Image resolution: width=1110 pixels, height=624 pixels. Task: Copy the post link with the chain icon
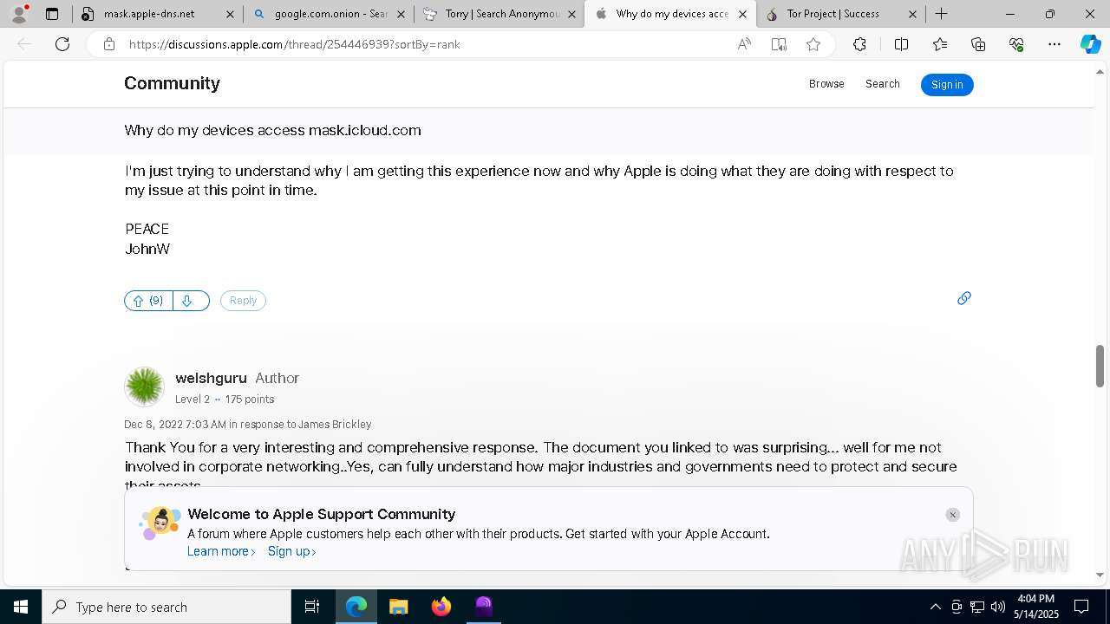coord(963,298)
